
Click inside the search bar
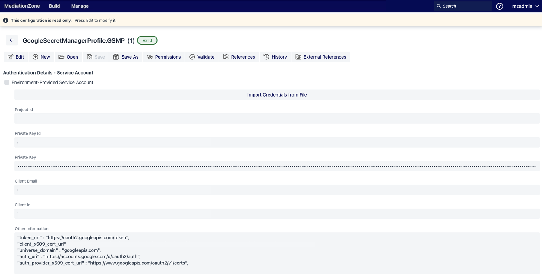[x=463, y=6]
